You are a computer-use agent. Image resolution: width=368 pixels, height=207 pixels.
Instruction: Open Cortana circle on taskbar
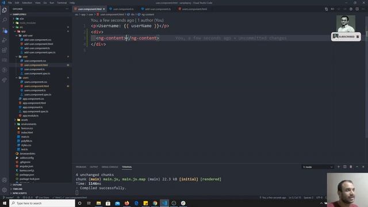point(80,203)
